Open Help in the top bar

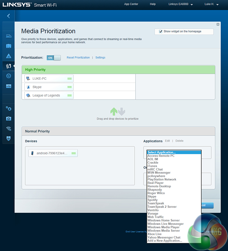click(153, 4)
